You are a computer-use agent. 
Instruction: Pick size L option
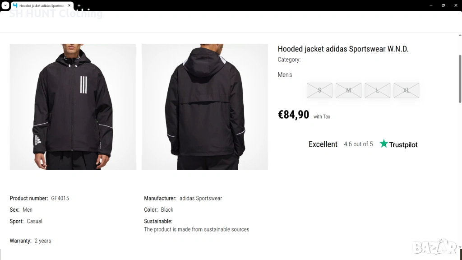click(378, 90)
